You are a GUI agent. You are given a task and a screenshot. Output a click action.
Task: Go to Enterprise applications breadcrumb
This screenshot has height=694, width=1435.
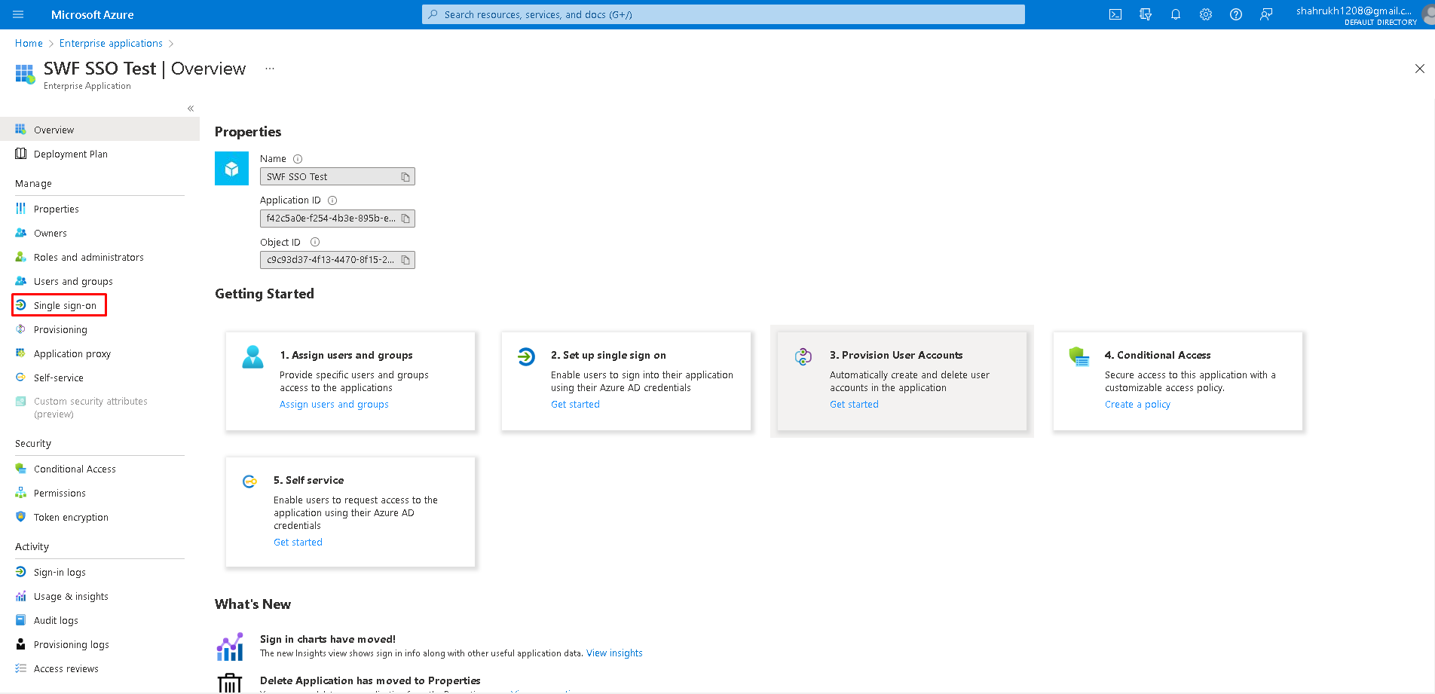[111, 43]
